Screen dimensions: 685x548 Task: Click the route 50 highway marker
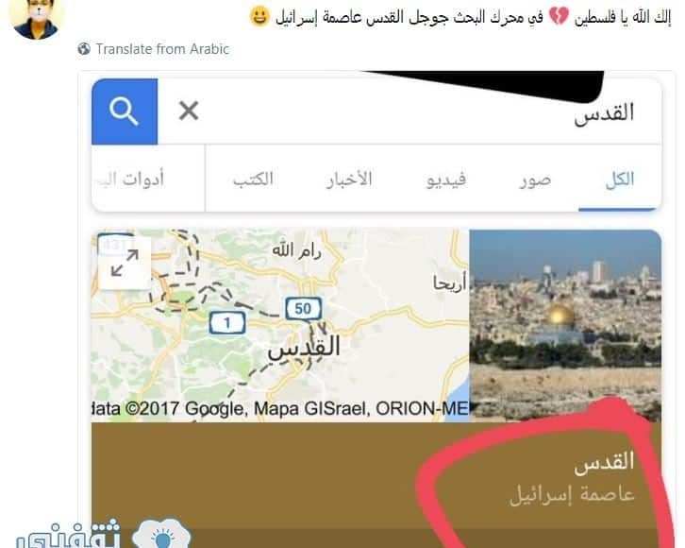tap(304, 308)
